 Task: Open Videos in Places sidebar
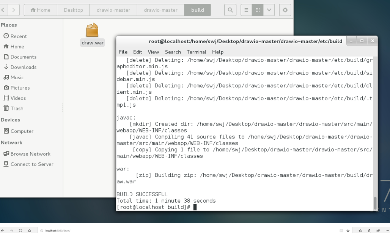click(15, 98)
